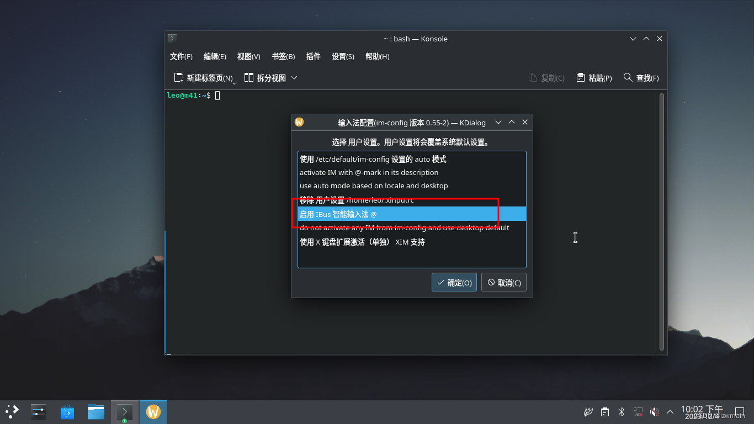This screenshot has width=754, height=424.
Task: Close the Konsole window
Action: pos(660,39)
